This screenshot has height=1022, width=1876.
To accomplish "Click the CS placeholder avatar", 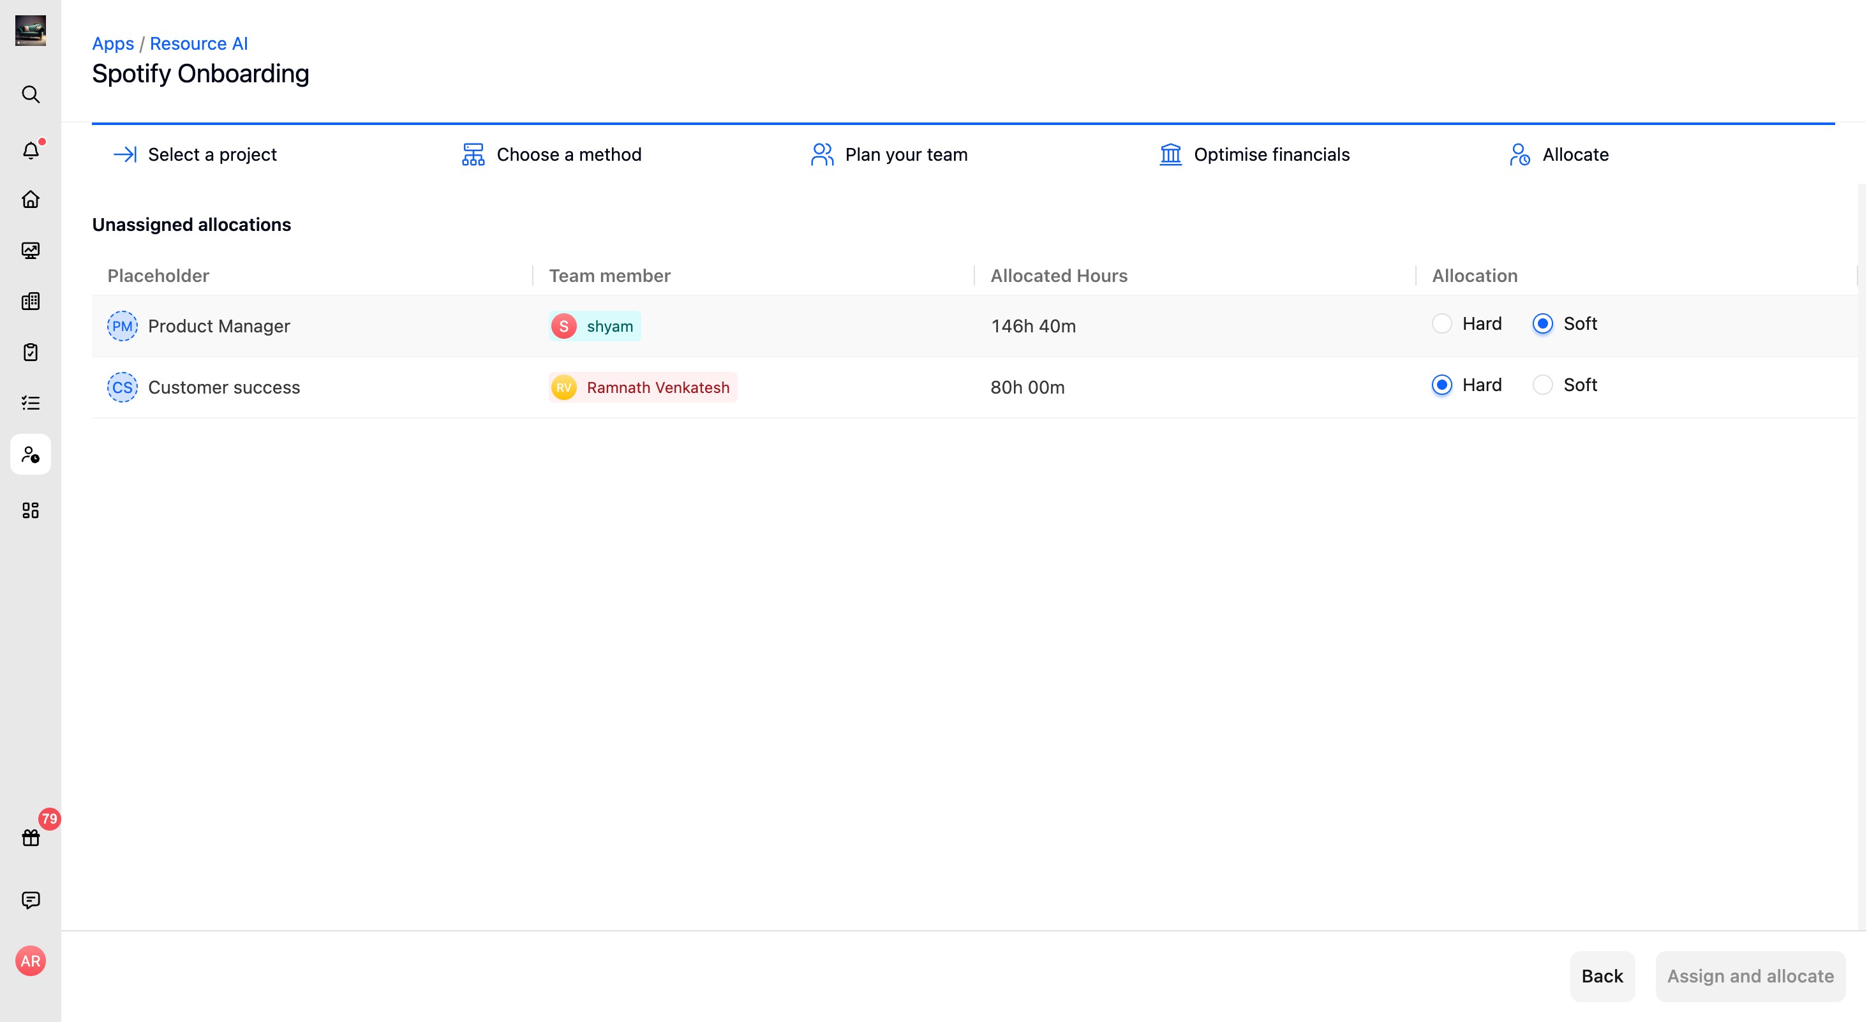I will [123, 387].
